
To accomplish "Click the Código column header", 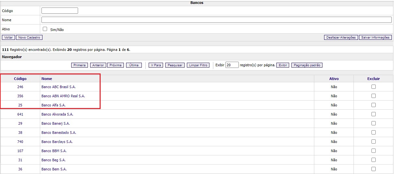I will tap(20, 79).
